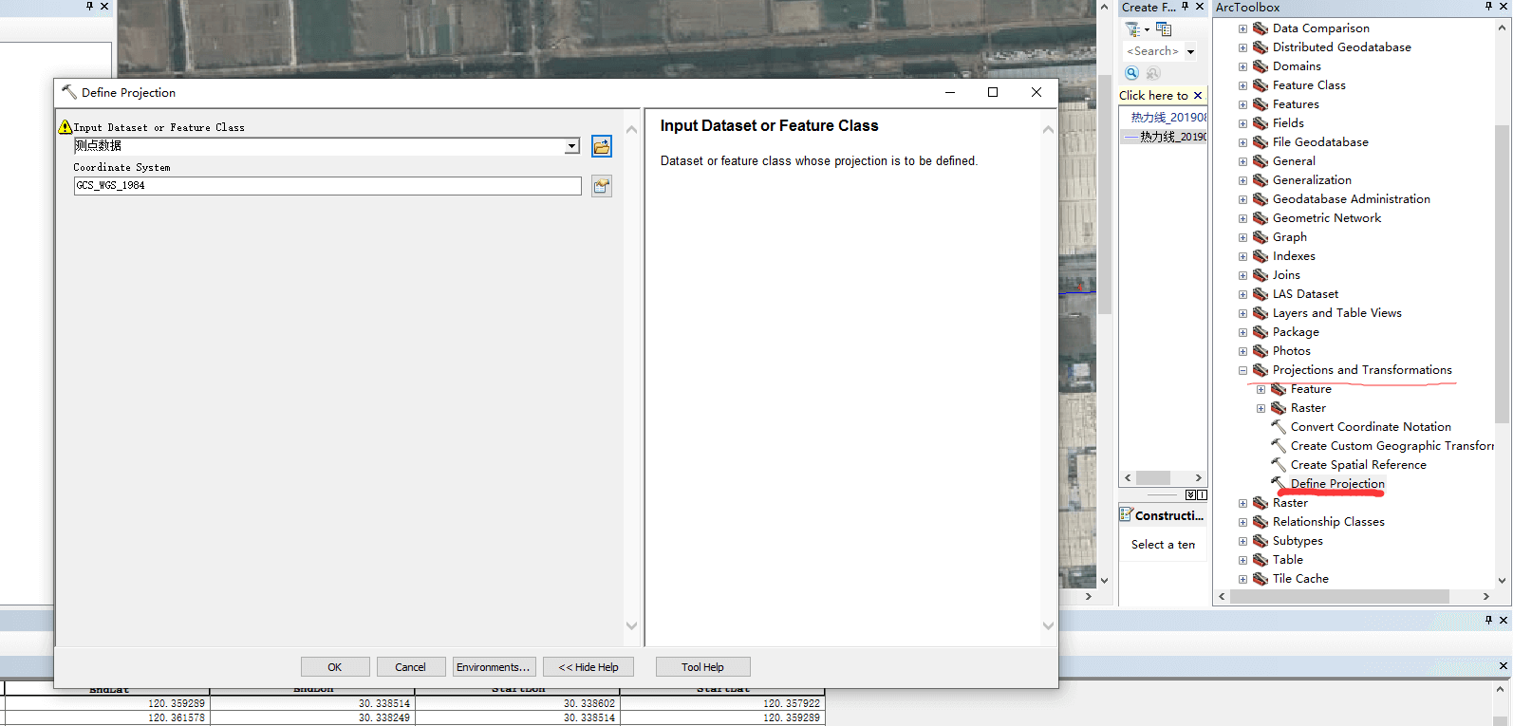Collapse the construction tools panel chevron
Screen dimensions: 1513x726
[x=1190, y=494]
